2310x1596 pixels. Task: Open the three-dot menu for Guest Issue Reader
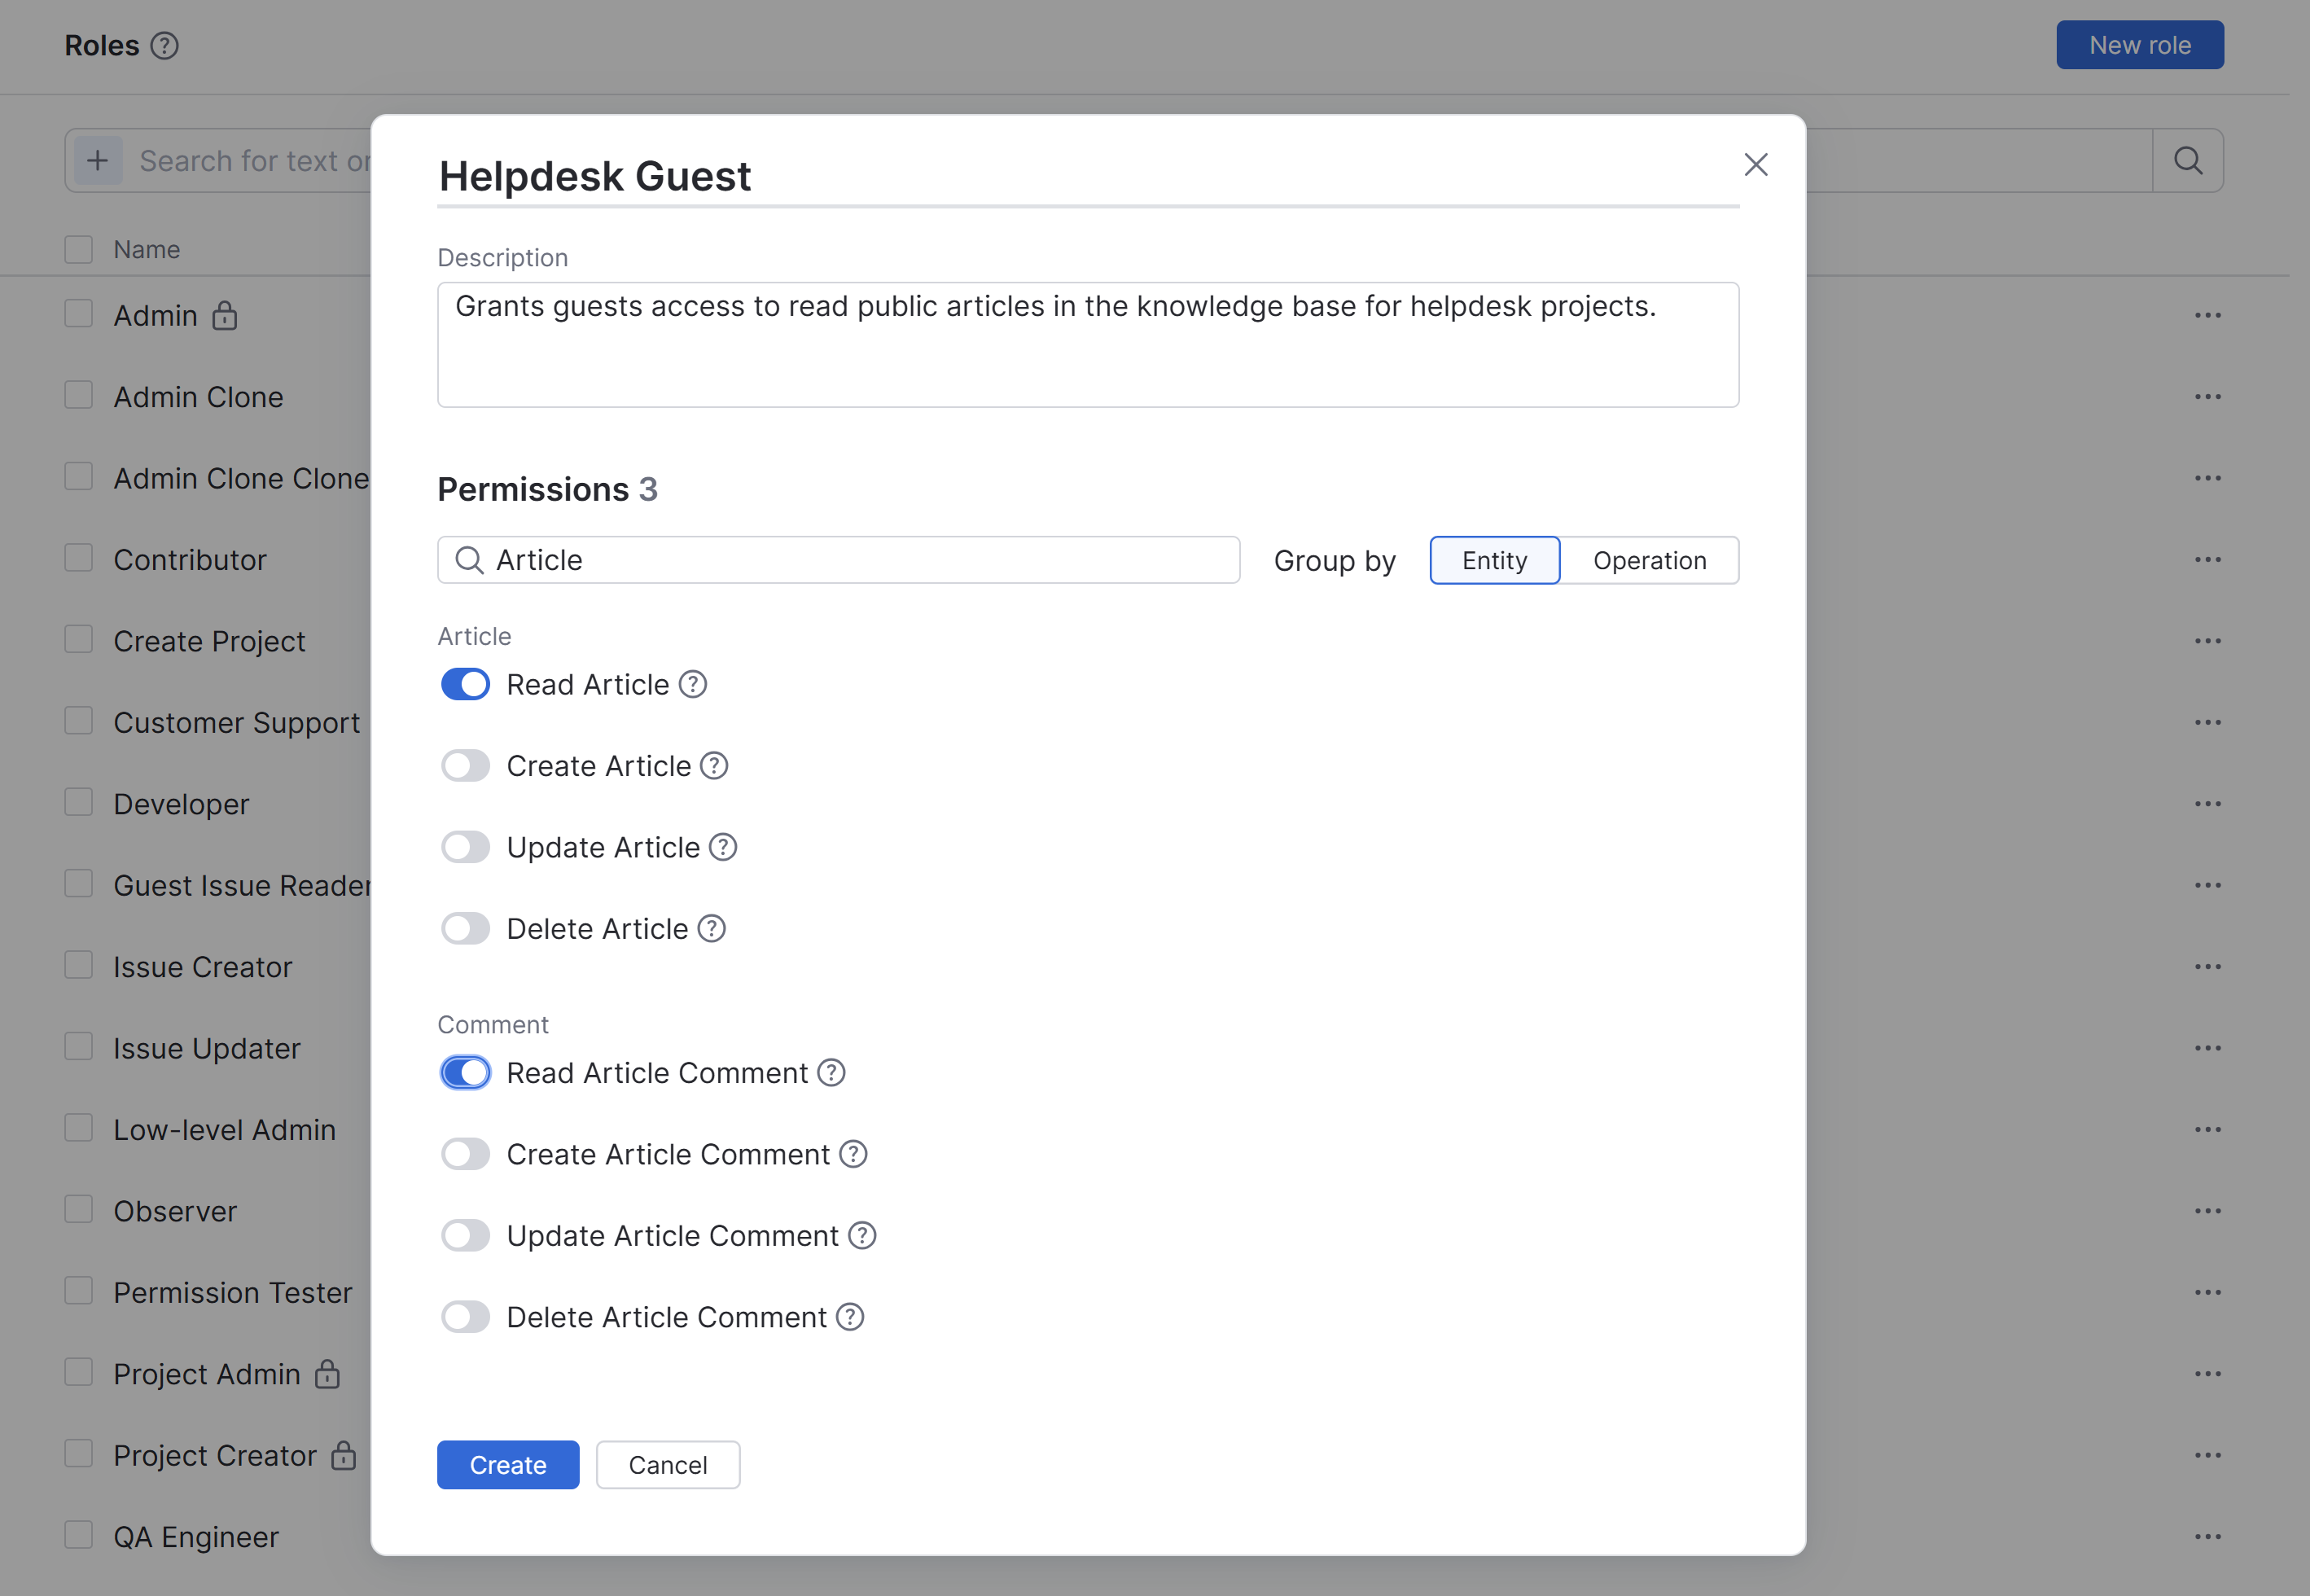pos(2208,885)
